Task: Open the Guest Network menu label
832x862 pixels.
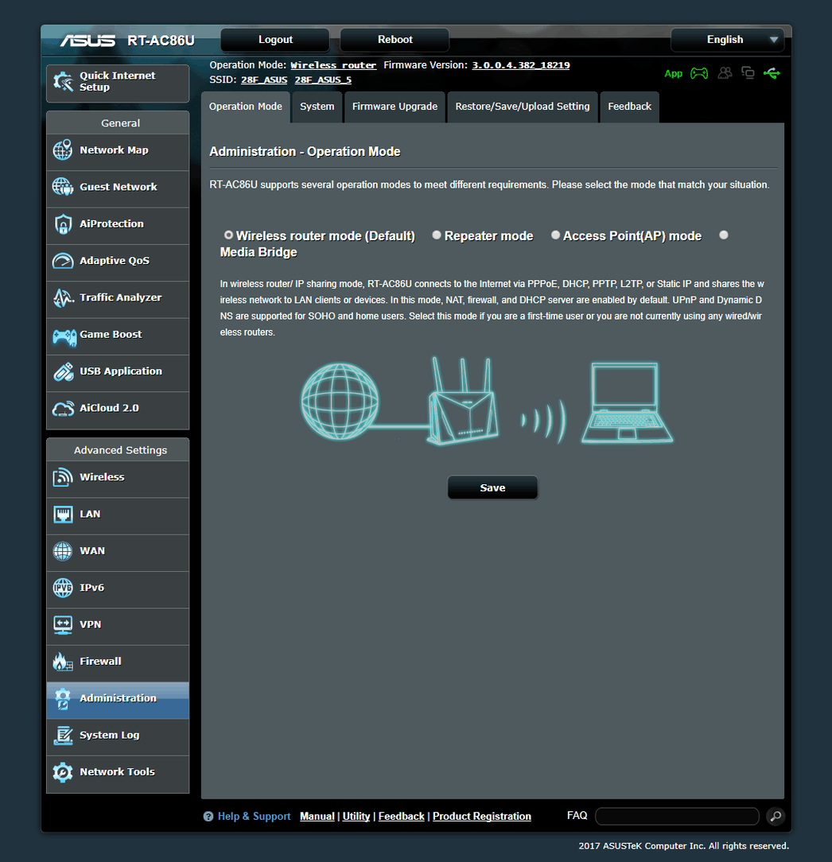Action: tap(119, 187)
